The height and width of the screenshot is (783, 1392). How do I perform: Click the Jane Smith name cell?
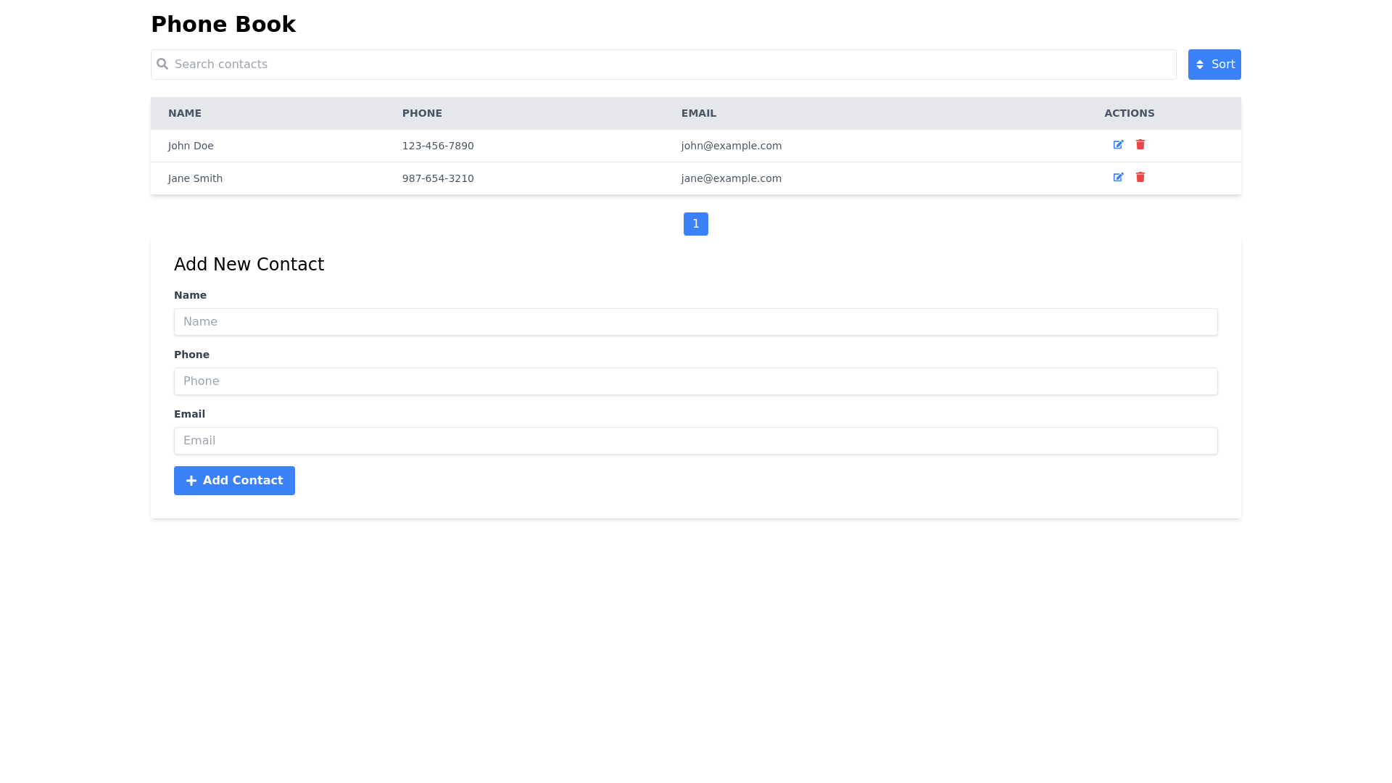[x=195, y=178]
